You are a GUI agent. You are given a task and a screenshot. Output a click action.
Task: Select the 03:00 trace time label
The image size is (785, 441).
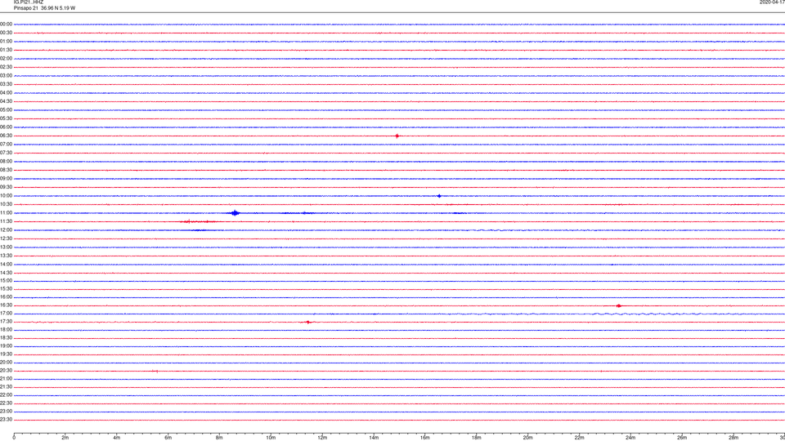6,75
